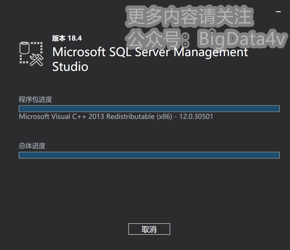Viewport: 290px width, 250px height.
Task: Click the word "Studio" in the title
Action: [70, 67]
